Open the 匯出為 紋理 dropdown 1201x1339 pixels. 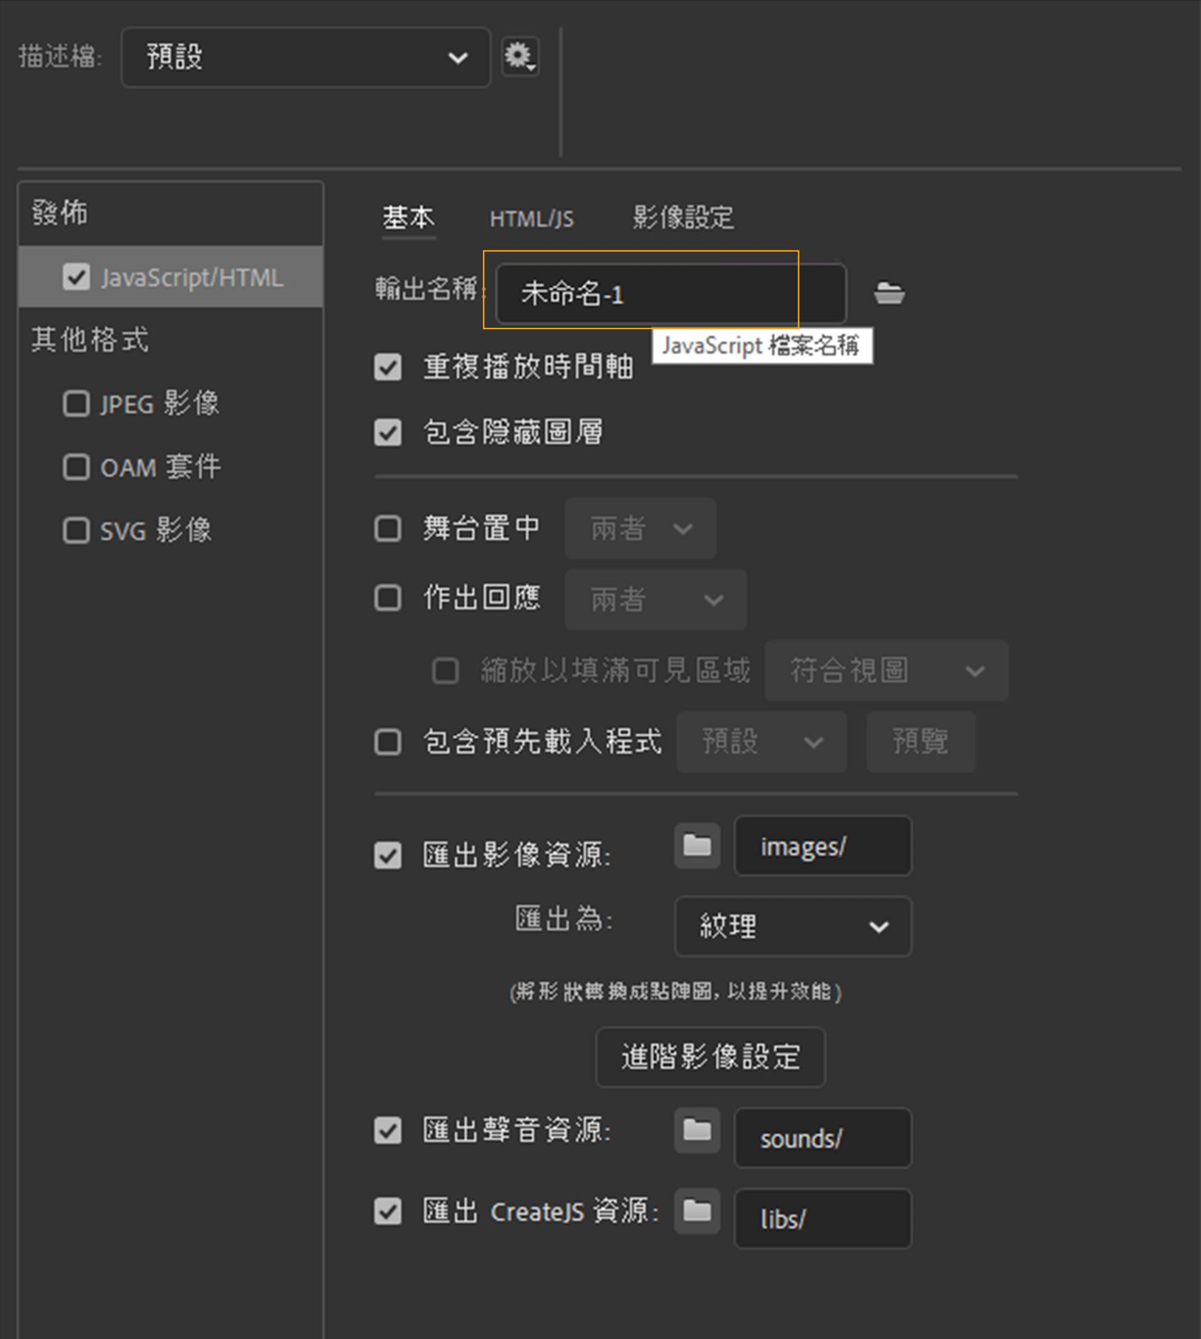pos(793,927)
